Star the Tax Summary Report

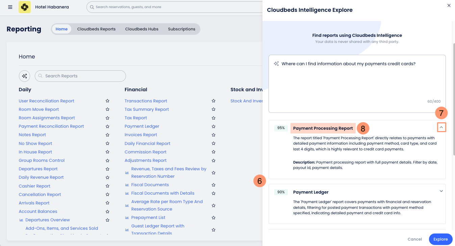coord(213,109)
